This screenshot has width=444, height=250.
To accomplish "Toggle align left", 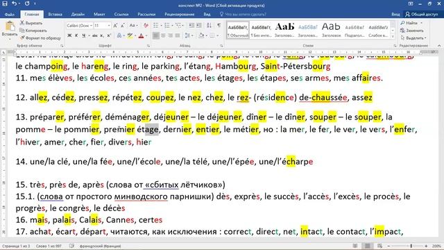I will [155, 35].
